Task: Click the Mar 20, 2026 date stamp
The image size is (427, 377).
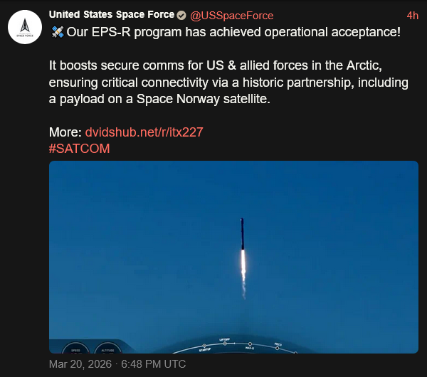Action: point(82,364)
